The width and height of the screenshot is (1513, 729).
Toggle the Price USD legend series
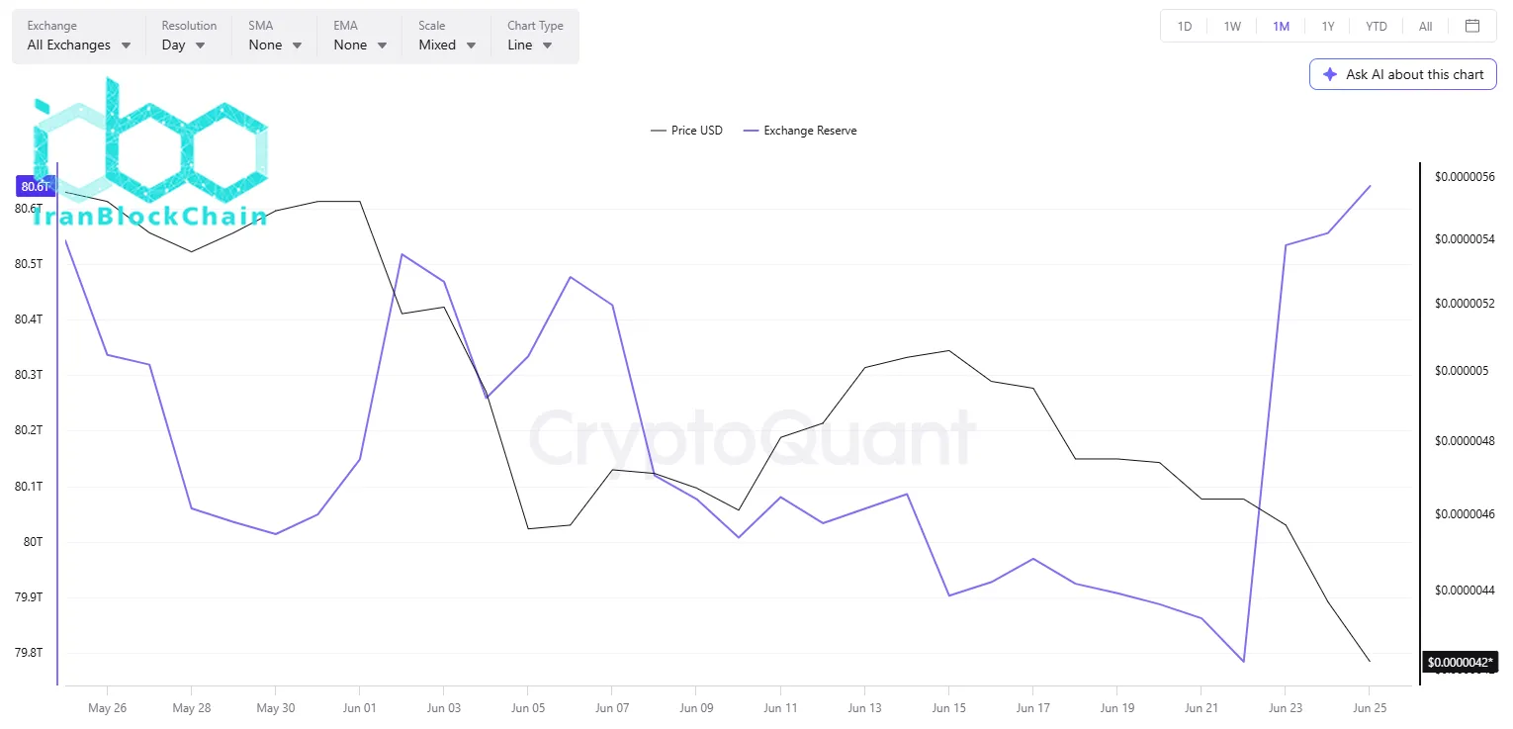[686, 131]
